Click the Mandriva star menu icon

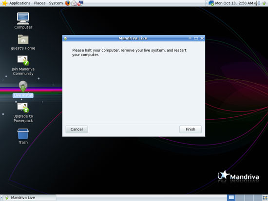(x=4, y=3)
